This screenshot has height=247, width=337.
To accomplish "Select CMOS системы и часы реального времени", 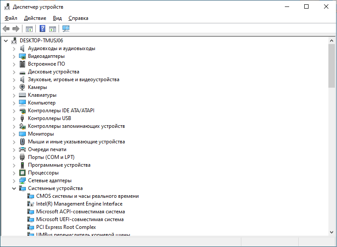I will pos(87,196).
